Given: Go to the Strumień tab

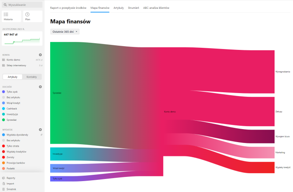Looking at the screenshot, I should pyautogui.click(x=134, y=8).
